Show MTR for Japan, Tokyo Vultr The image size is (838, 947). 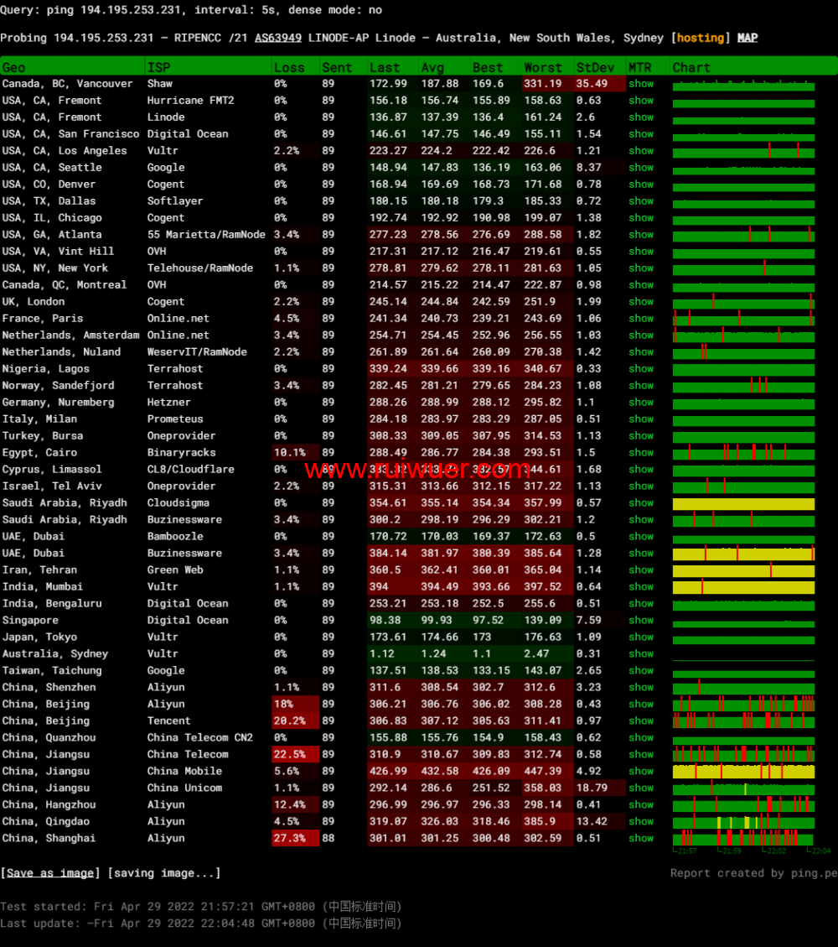point(641,637)
